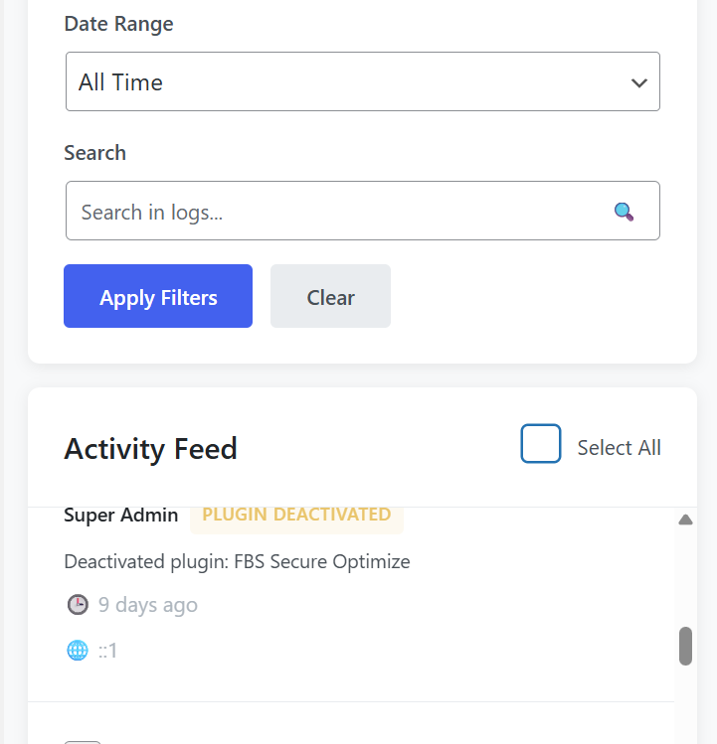
Task: Click the Deactivated plugin FBS Secure Optimize entry
Action: click(x=237, y=561)
